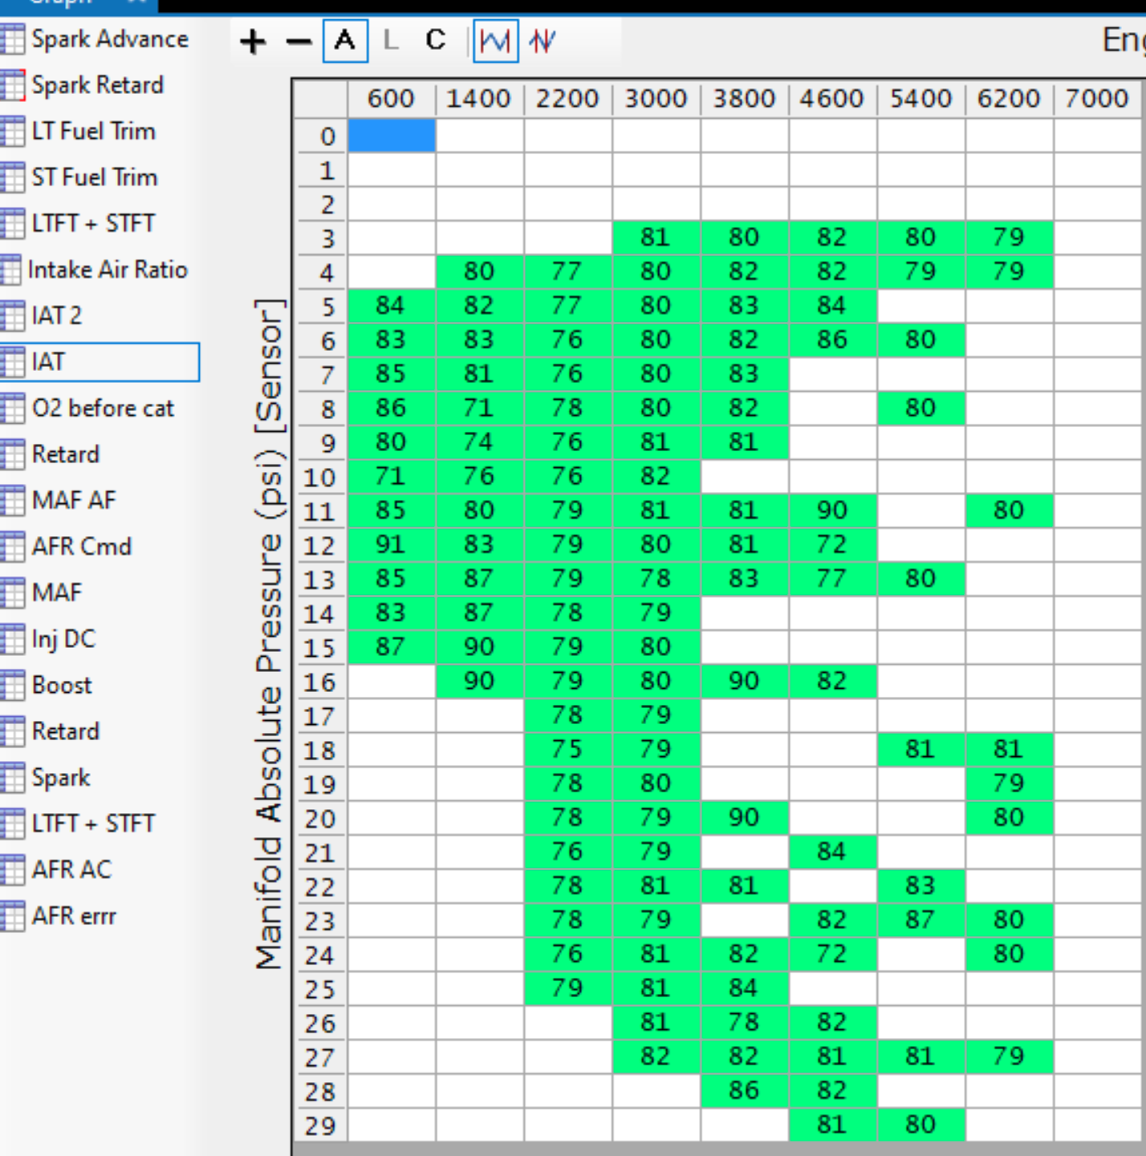Click the minus decrement toolbar button

coord(299,41)
